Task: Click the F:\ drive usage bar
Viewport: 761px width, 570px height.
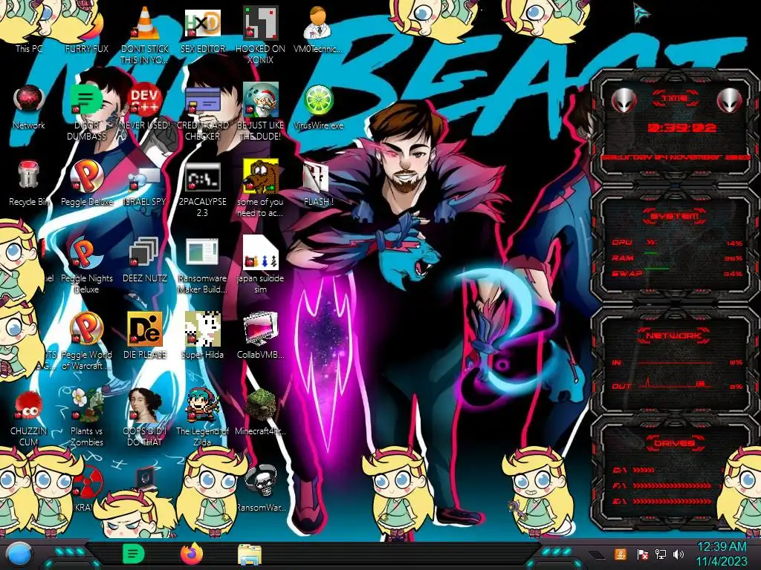Action: pos(672,485)
